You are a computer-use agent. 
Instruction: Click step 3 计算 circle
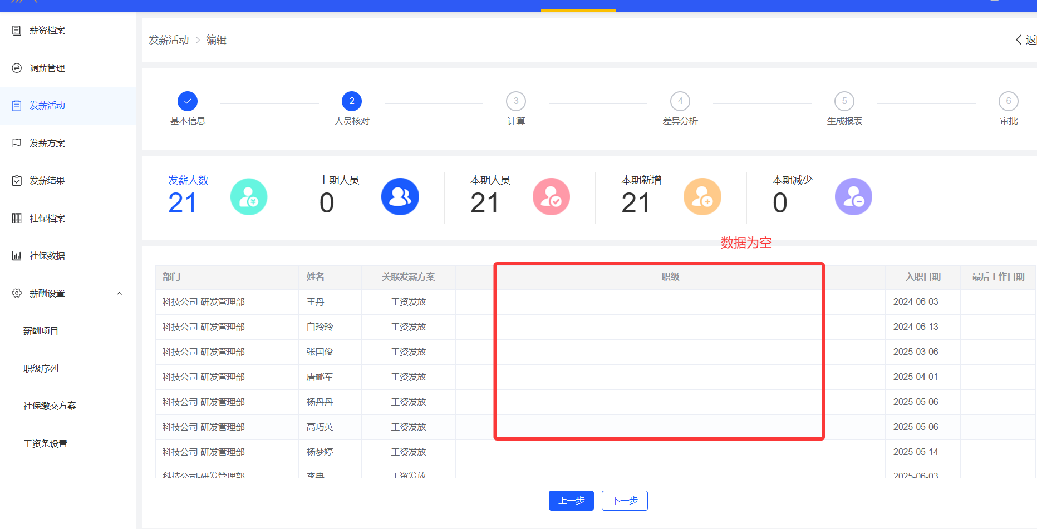(516, 101)
